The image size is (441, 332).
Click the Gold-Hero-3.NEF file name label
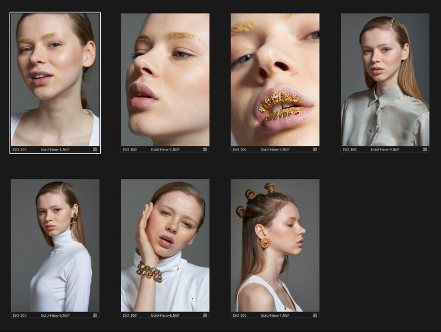tap(275, 149)
